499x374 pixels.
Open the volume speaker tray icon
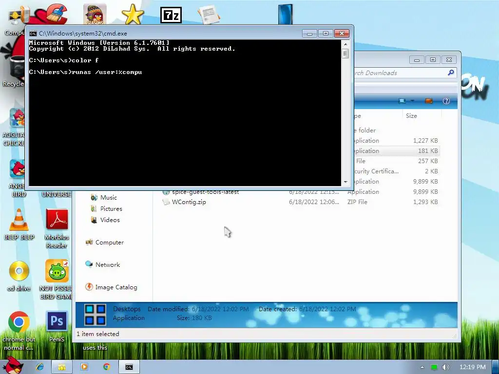click(445, 367)
